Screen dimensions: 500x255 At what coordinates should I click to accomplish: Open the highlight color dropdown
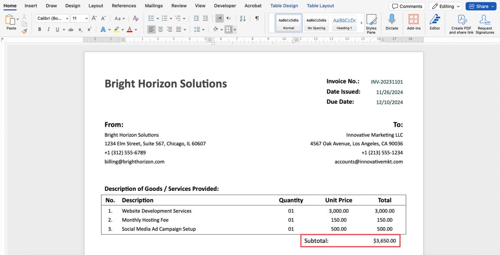122,29
